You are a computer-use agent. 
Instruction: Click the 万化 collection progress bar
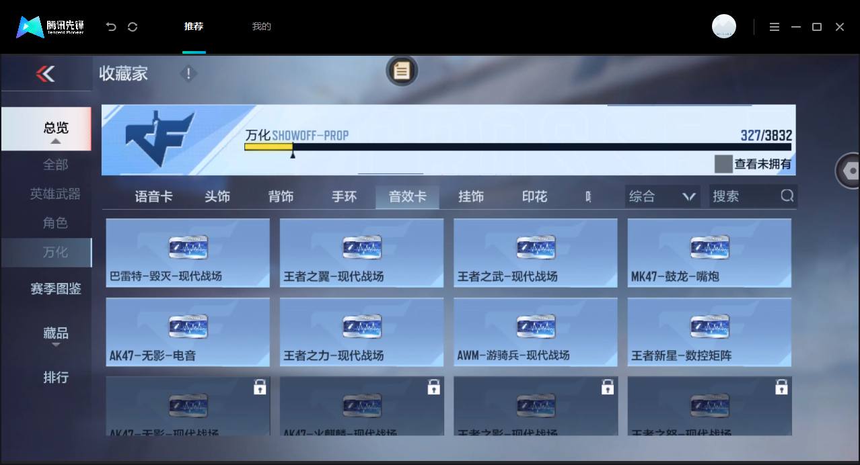tap(517, 146)
